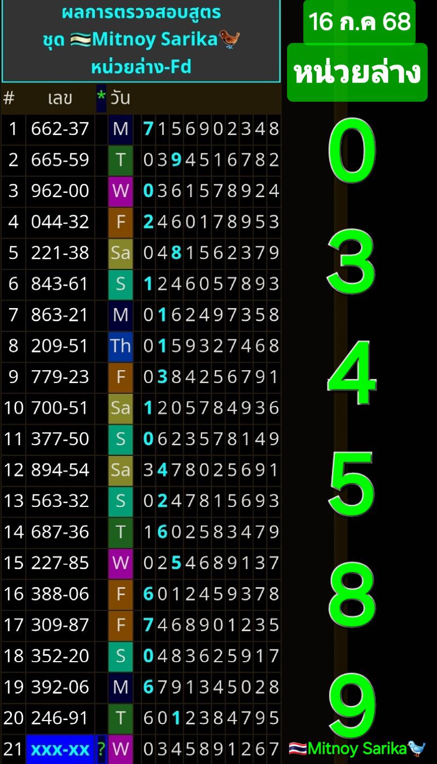Click the green หน่วยล่าง button
Screen dimensions: 437x764
click(x=357, y=73)
